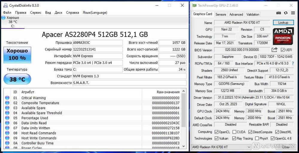The image size is (299, 153).
Task: Click the ID column header
Action: pos(15,92)
